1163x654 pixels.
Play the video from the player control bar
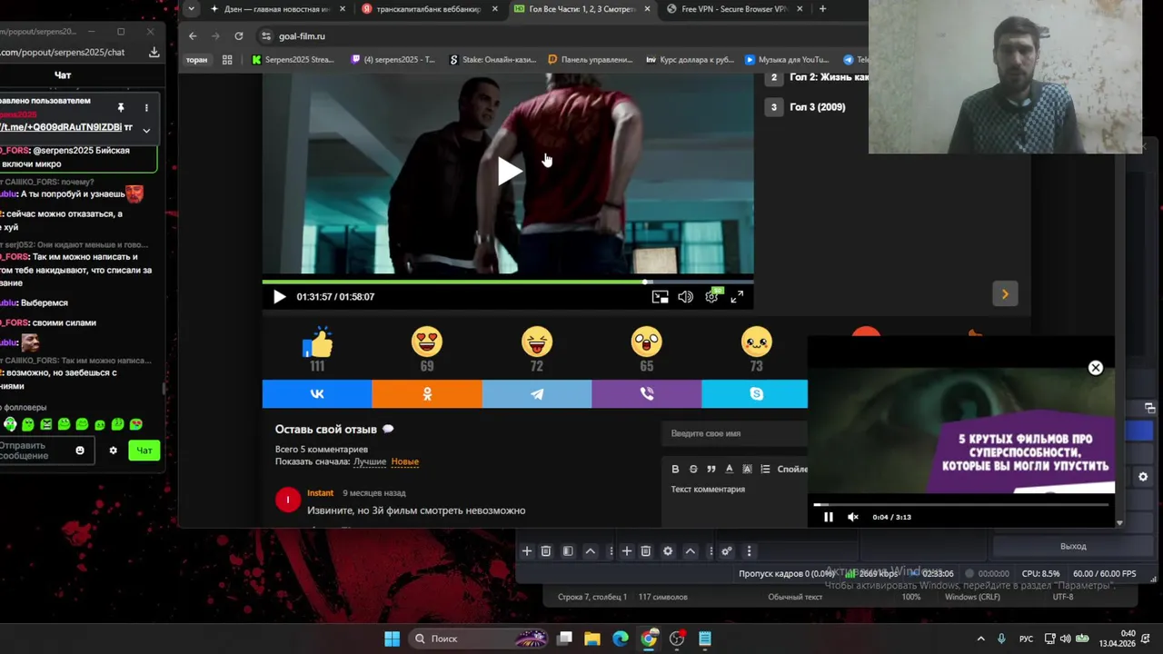tap(279, 297)
